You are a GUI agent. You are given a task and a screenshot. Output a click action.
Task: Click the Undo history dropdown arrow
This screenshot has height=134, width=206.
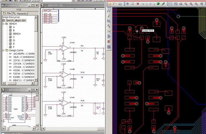pos(147,4)
